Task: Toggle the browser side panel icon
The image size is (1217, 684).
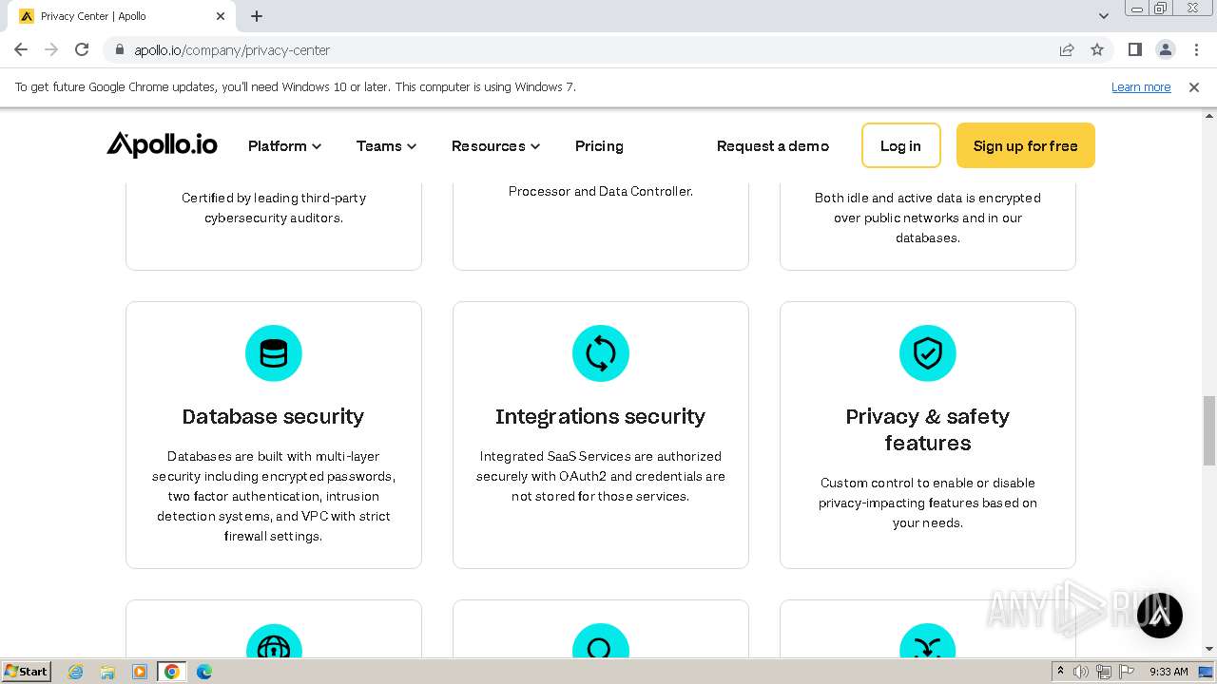Action: tap(1134, 49)
